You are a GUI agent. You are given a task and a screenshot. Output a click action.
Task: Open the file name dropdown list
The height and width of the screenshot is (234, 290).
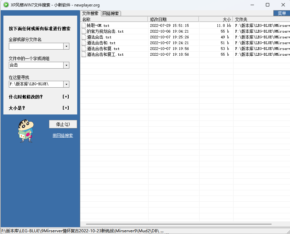66,47
